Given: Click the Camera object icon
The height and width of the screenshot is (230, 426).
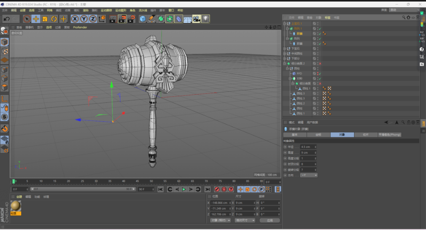Looking at the screenshot, I should coord(197,19).
